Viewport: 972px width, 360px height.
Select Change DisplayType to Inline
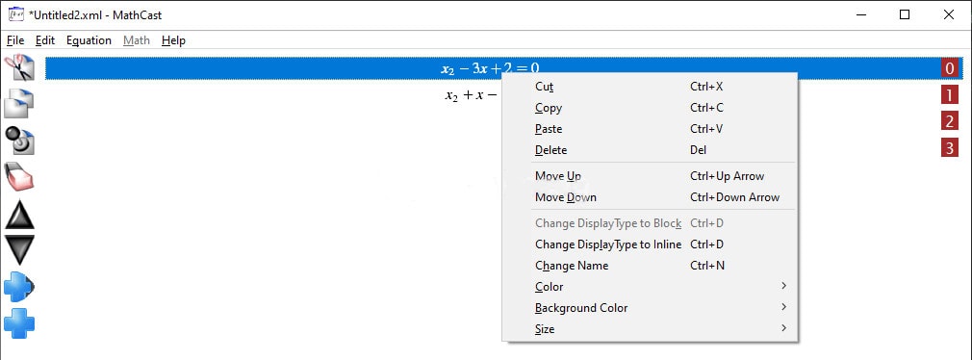click(x=650, y=244)
